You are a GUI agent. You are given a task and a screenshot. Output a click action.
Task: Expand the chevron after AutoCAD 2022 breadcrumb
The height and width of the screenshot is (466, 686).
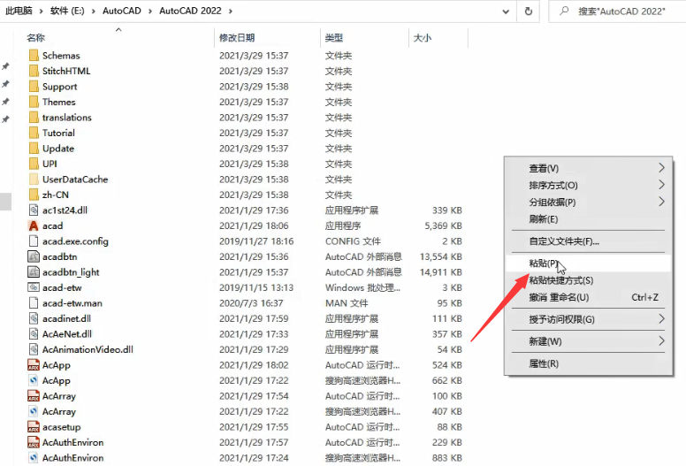[231, 11]
